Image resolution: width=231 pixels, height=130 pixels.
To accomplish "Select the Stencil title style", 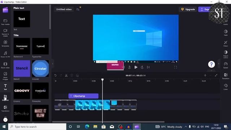I will point(22,68).
